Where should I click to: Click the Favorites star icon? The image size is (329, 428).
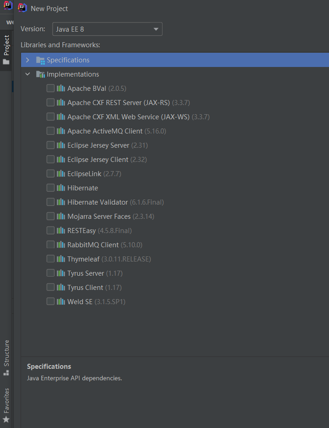(6, 420)
